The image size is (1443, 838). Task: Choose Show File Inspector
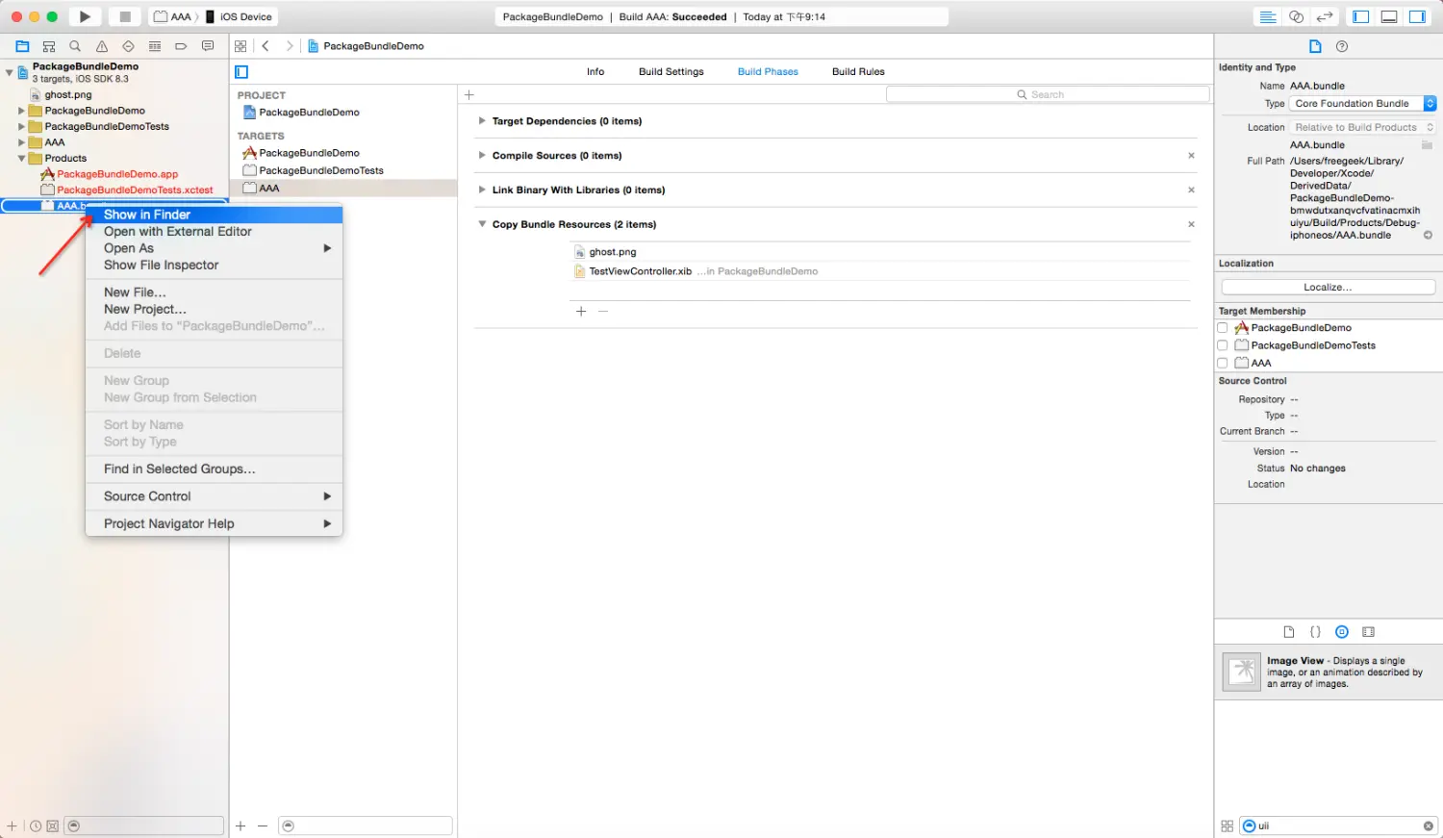point(214,266)
